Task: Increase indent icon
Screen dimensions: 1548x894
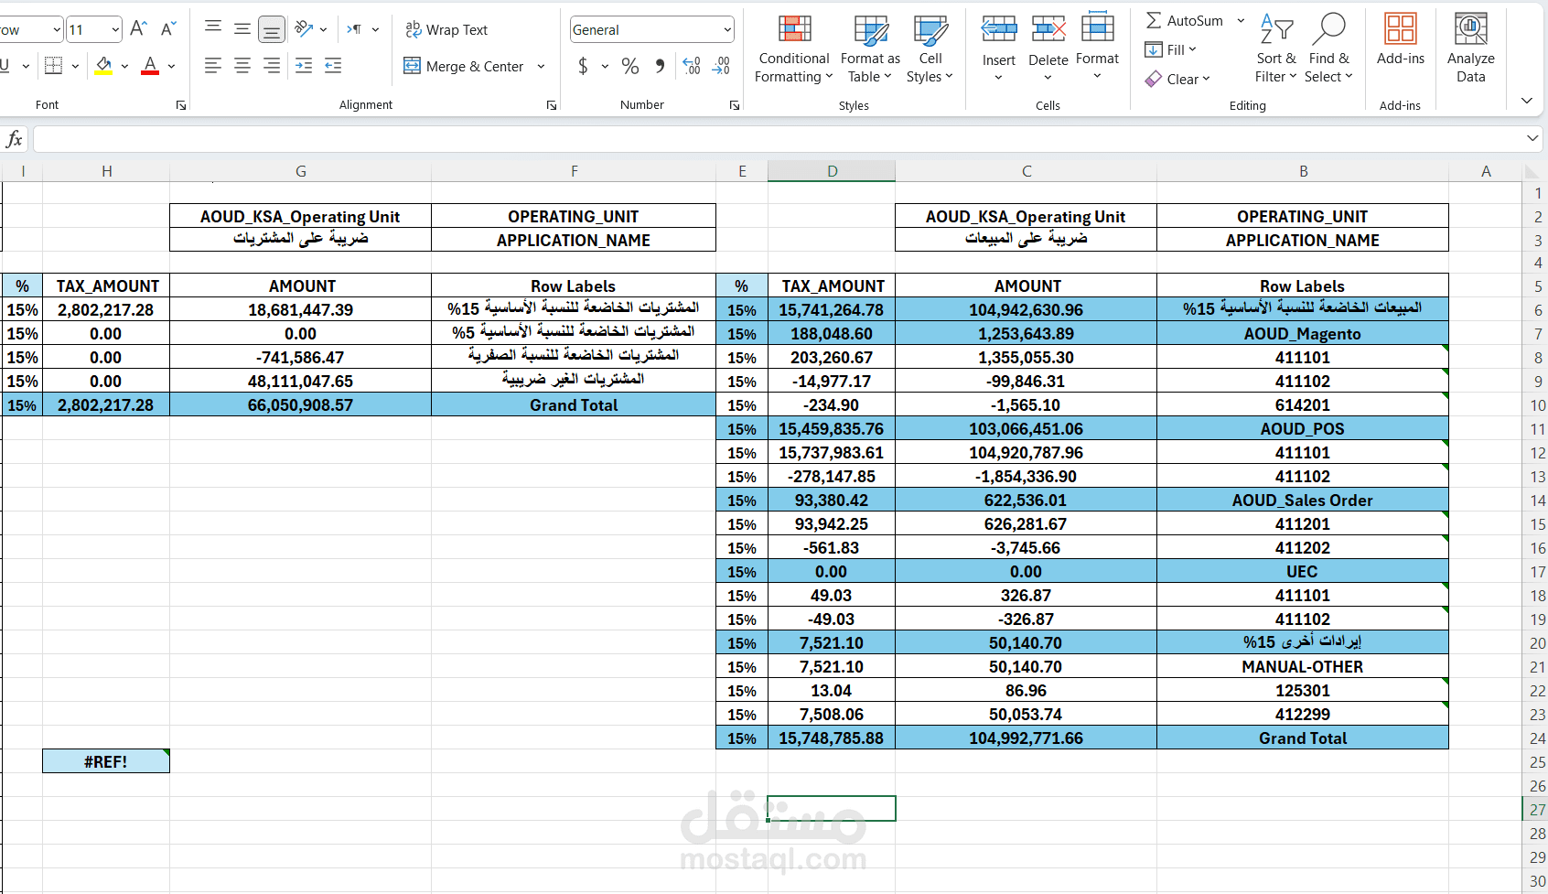Action: click(334, 66)
